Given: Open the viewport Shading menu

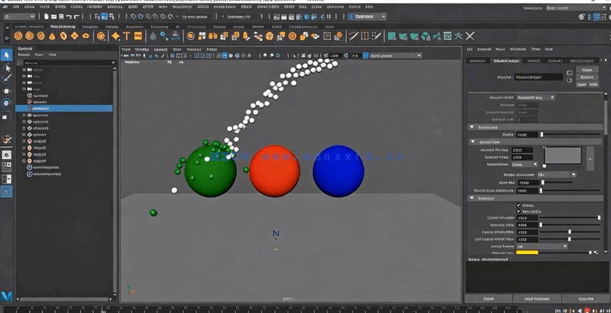Looking at the screenshot, I should click(142, 49).
